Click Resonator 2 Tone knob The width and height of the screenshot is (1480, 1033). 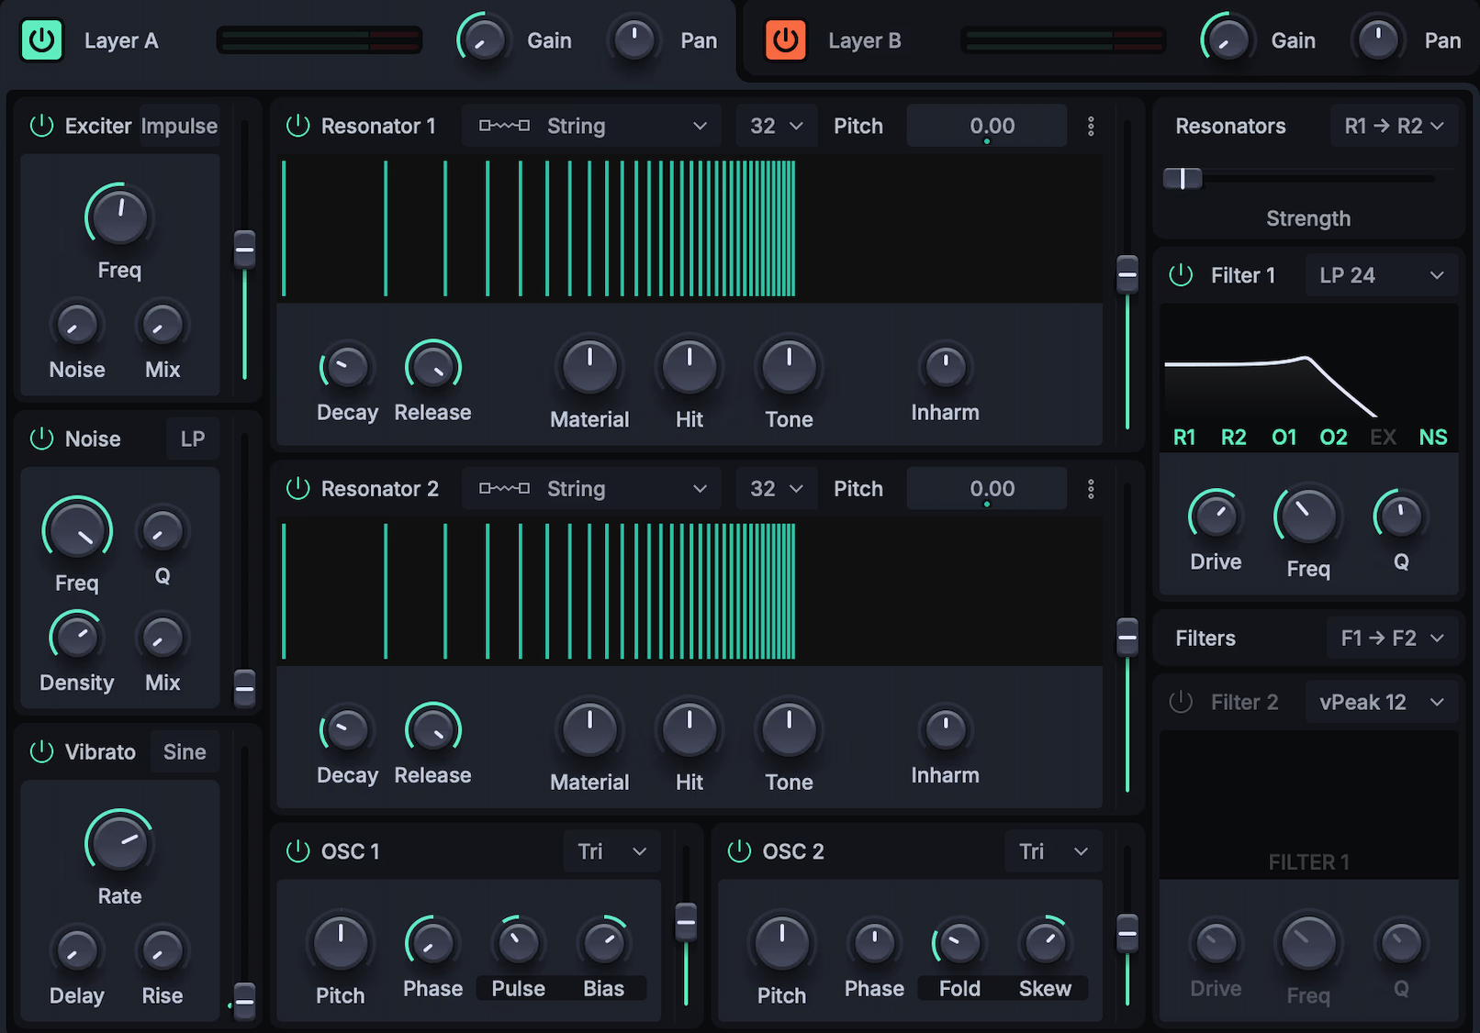789,730
